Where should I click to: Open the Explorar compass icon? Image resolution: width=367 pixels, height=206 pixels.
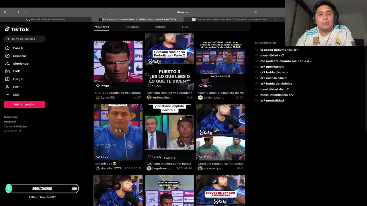coord(7,56)
